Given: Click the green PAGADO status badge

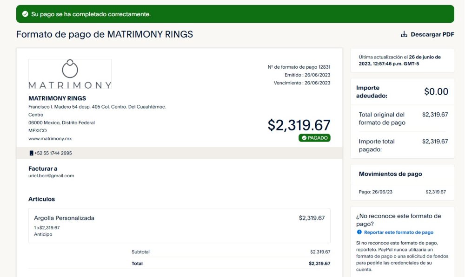Looking at the screenshot, I should 314,138.
